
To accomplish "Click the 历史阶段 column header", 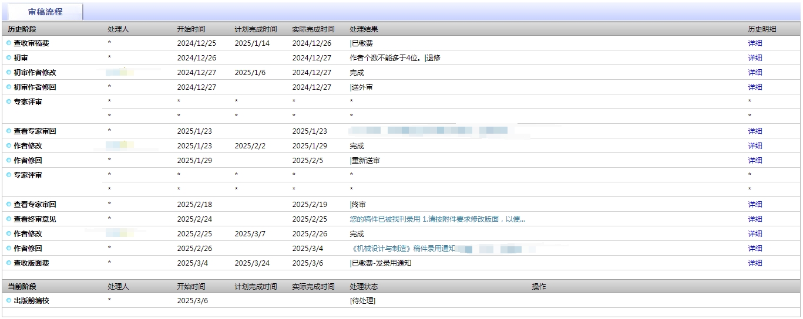I will click(22, 29).
